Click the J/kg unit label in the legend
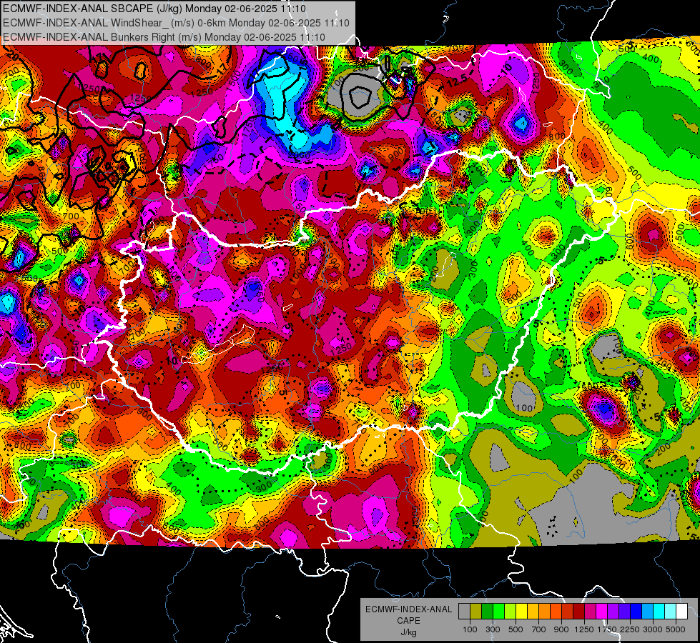Screen dimensions: 700x643 point(408,632)
